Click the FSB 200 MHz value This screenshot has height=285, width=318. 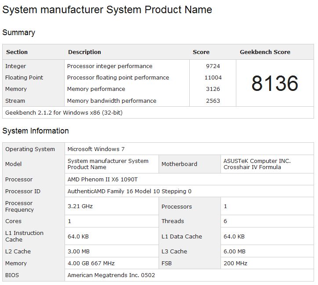pos(235,263)
